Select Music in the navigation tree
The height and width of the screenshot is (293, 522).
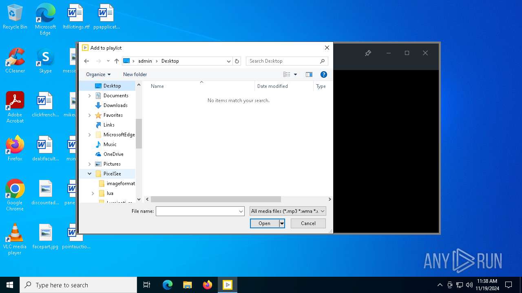pos(110,144)
